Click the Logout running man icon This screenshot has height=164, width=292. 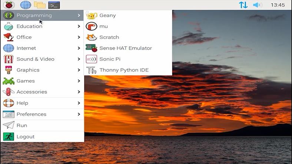click(x=9, y=137)
